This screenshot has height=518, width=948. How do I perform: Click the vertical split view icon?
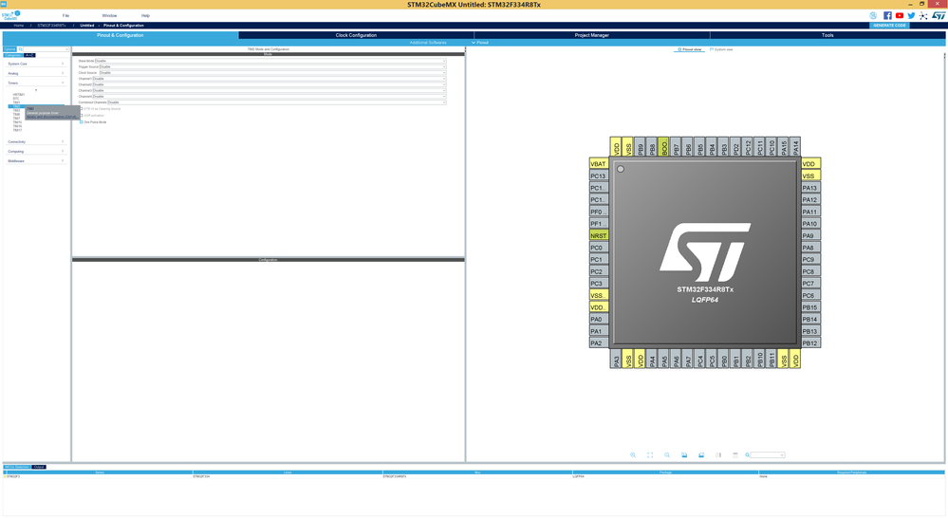pyautogui.click(x=718, y=455)
